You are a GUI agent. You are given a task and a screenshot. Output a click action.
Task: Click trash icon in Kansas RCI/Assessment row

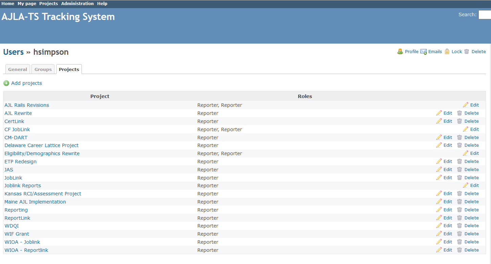coord(460,194)
